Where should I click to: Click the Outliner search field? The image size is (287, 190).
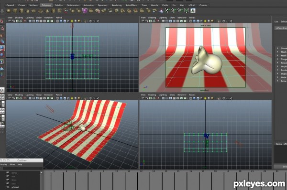pyautogui.click(x=22, y=168)
